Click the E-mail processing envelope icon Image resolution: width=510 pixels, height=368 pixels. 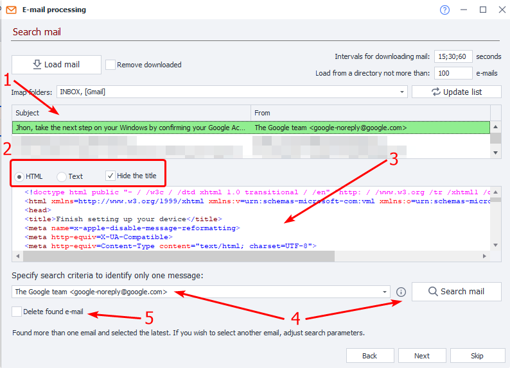11,10
